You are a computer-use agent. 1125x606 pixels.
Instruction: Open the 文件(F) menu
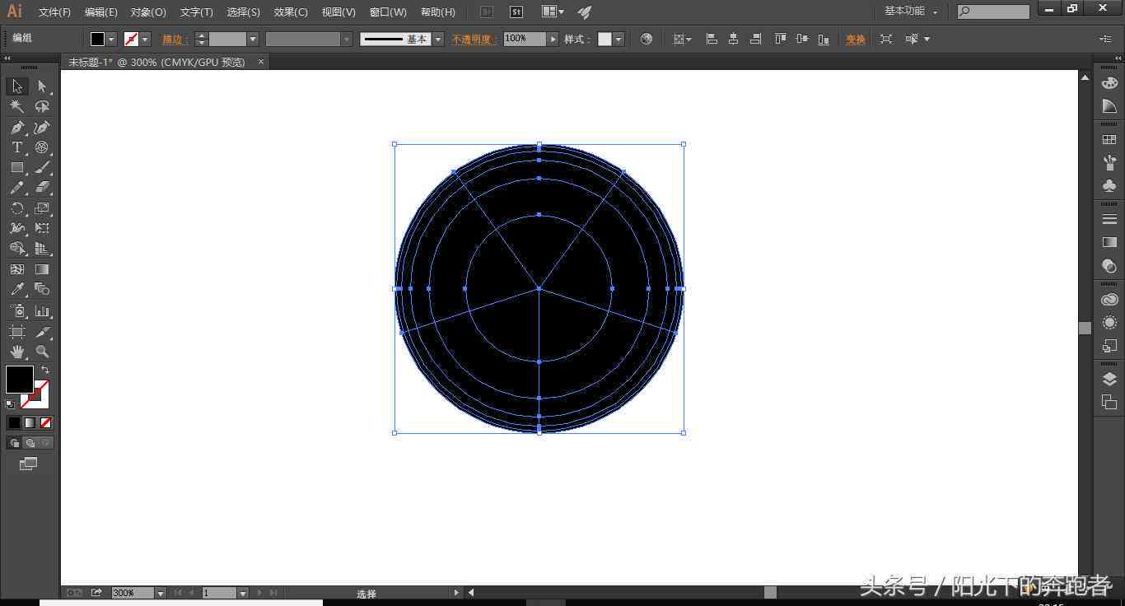pyautogui.click(x=54, y=12)
